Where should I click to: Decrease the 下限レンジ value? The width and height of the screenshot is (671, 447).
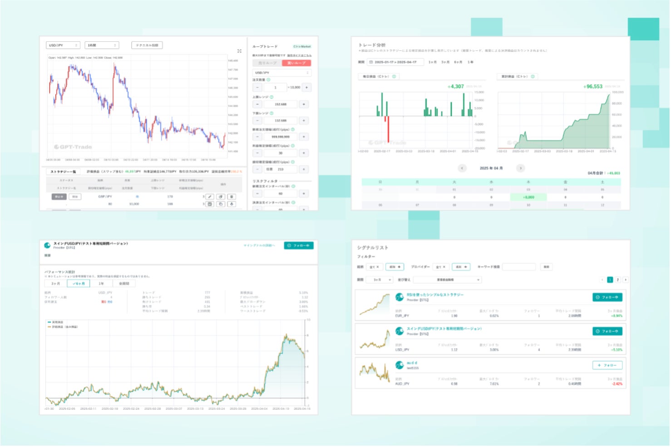(x=257, y=121)
